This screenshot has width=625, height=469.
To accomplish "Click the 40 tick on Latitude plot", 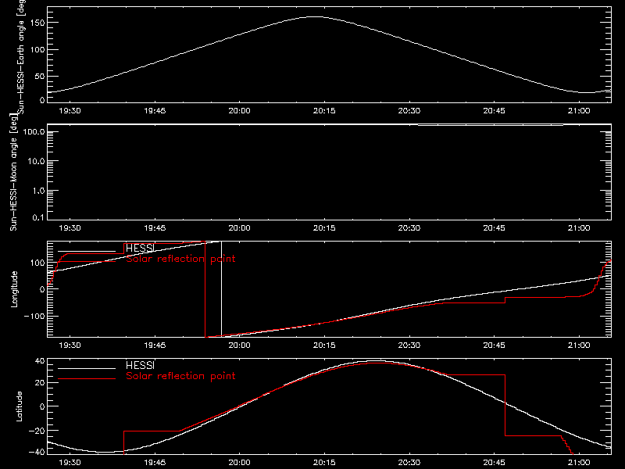I will point(40,361).
